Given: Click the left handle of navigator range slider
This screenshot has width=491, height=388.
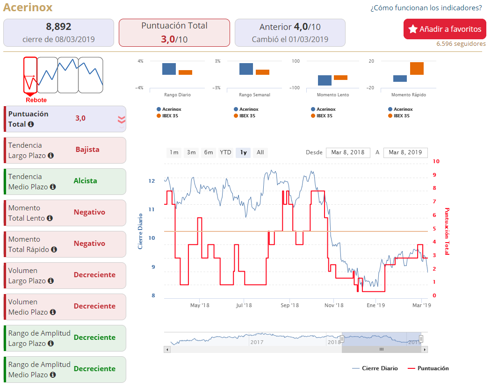Looking at the screenshot, I should point(342,338).
